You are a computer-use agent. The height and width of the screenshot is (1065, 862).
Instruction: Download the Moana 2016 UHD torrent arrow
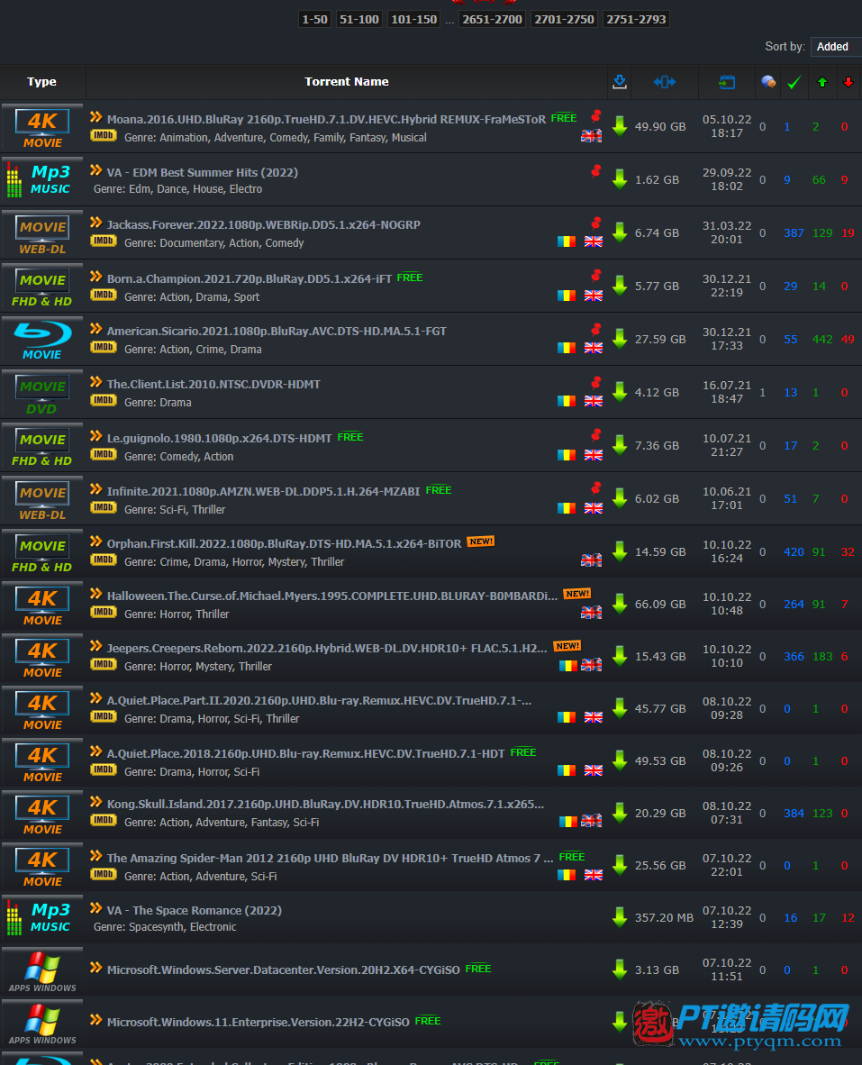click(619, 126)
